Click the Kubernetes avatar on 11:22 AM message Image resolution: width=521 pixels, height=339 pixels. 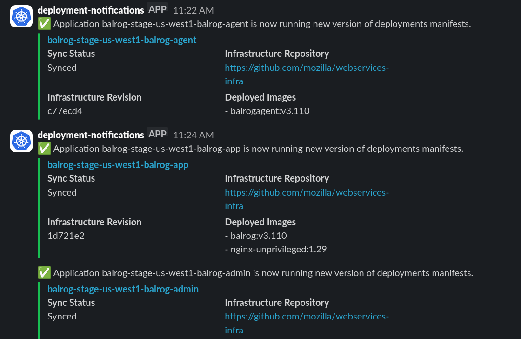pyautogui.click(x=21, y=16)
